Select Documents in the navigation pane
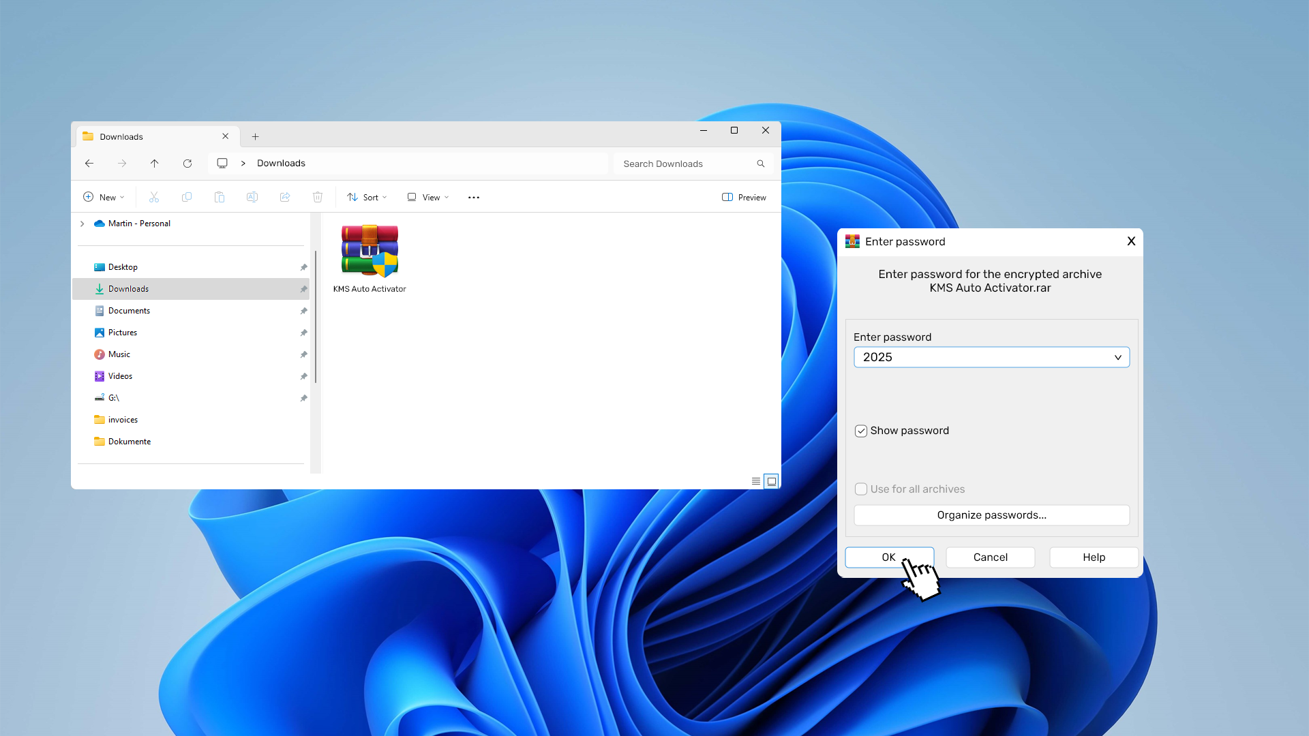Viewport: 1309px width, 736px height. point(129,311)
